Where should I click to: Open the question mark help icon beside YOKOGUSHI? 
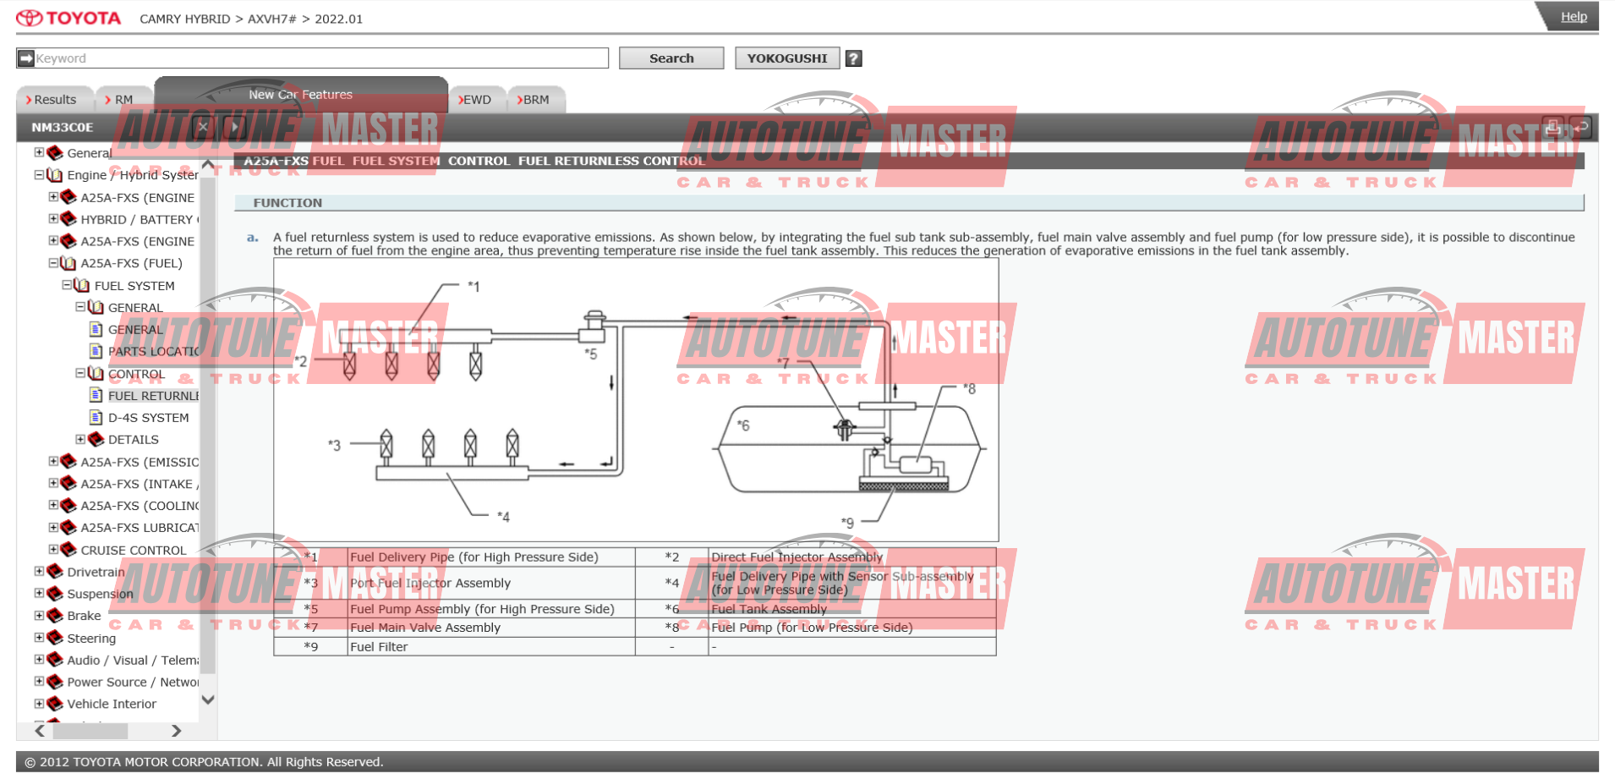click(x=854, y=58)
